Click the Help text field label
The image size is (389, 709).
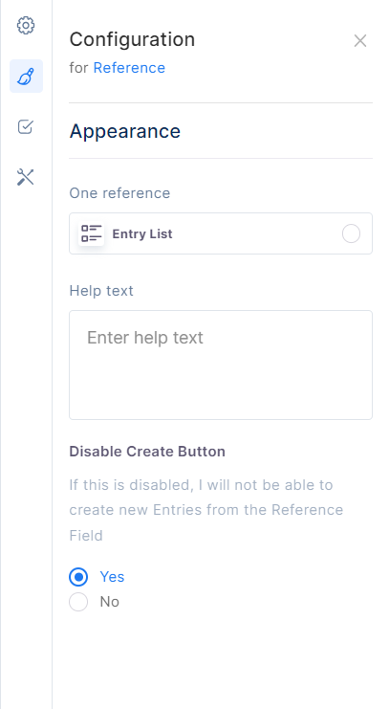pos(101,290)
